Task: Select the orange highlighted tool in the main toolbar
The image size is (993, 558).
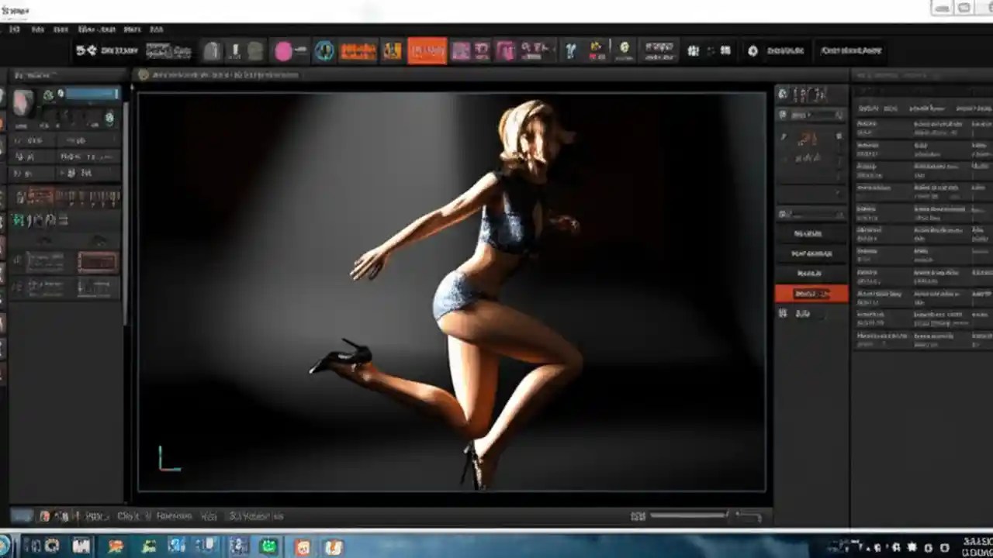Action: (x=426, y=50)
